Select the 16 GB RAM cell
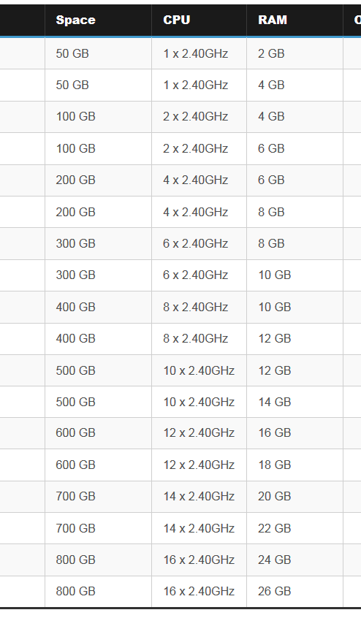The image size is (361, 618). (294, 433)
